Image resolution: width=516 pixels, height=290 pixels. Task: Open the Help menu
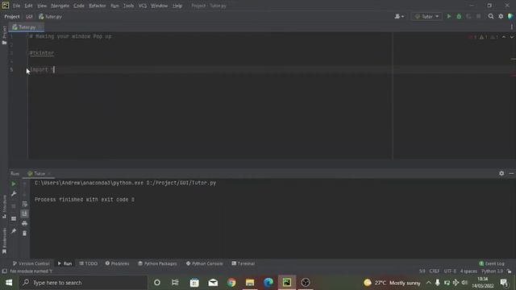(x=177, y=6)
